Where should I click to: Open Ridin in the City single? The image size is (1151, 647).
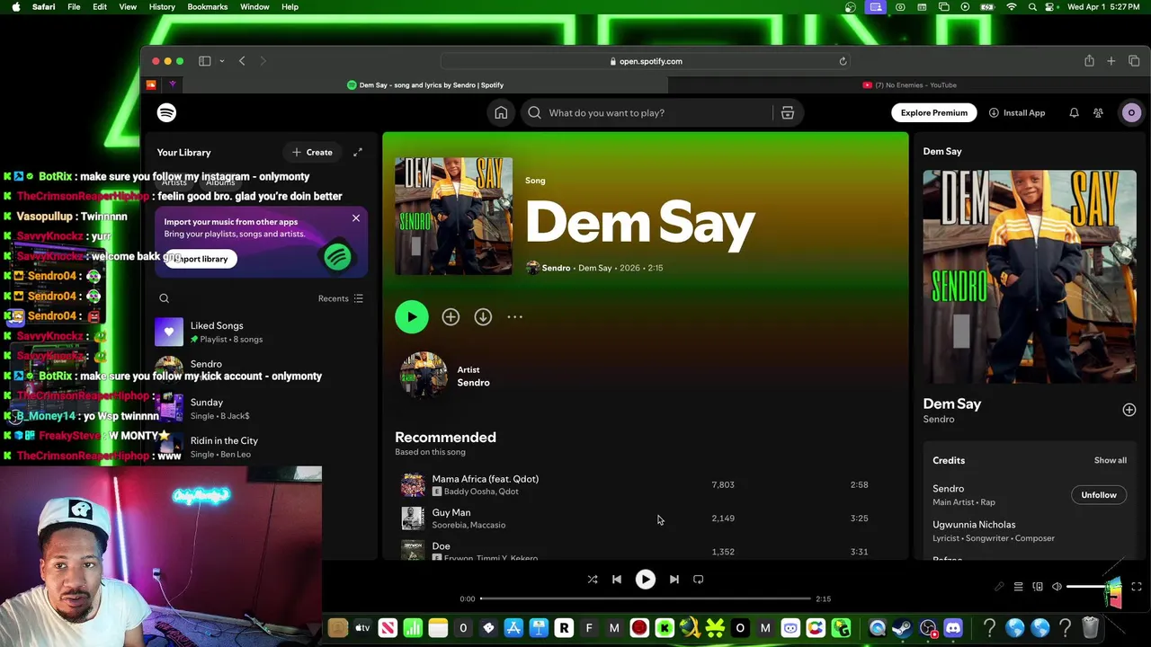(x=261, y=447)
